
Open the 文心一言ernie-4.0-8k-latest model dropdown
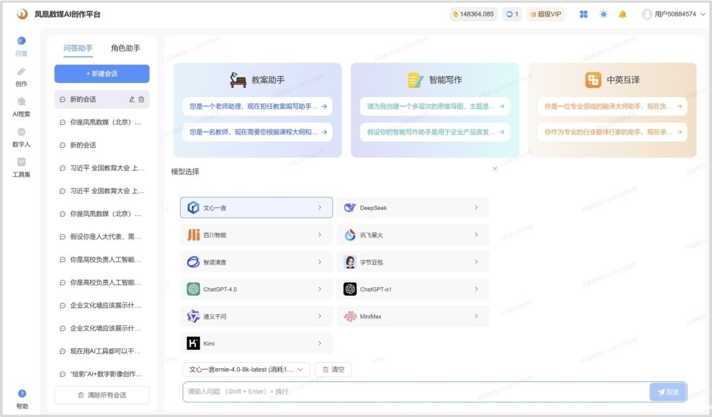[247, 369]
